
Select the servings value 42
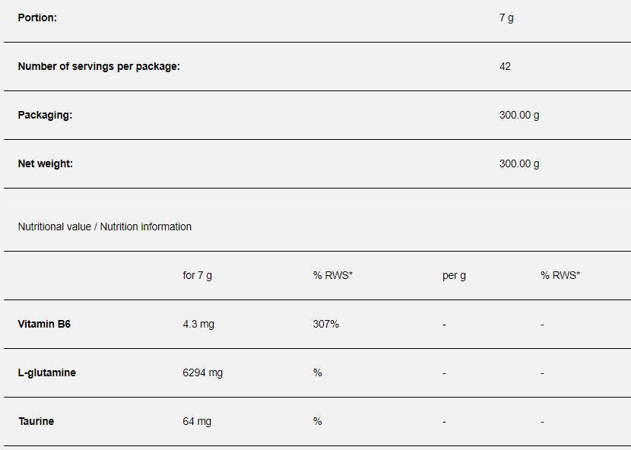pyautogui.click(x=505, y=66)
